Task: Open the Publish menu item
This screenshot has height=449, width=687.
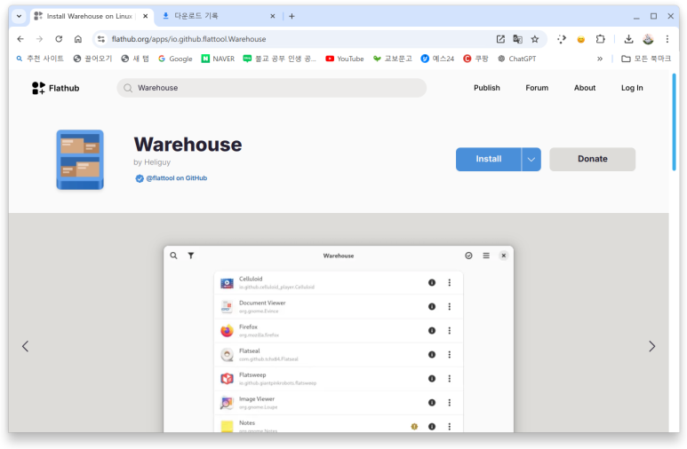Action: 486,88
